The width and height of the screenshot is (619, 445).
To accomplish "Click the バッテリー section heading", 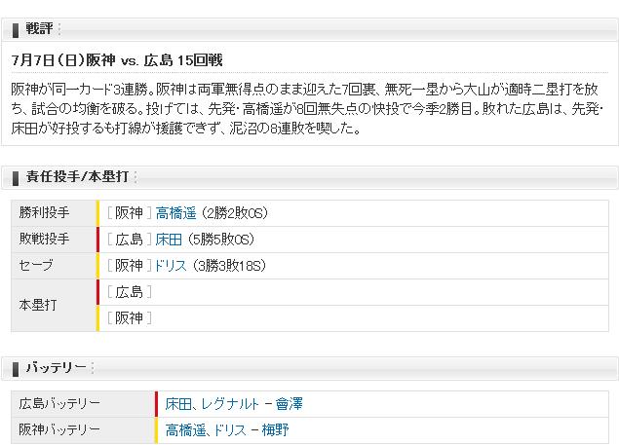I will [x=56, y=368].
